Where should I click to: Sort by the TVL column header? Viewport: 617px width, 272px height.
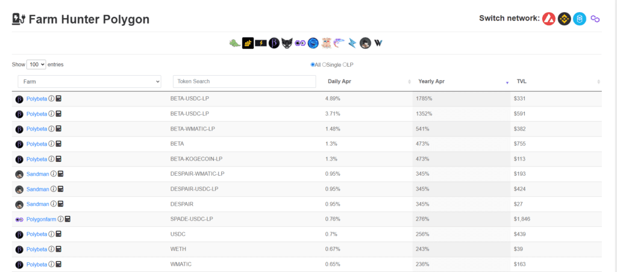[521, 81]
